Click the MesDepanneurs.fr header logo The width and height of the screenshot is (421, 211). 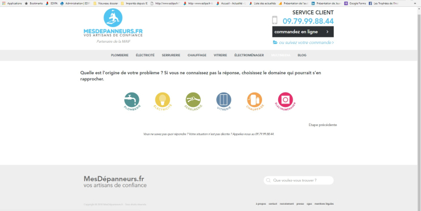[113, 23]
